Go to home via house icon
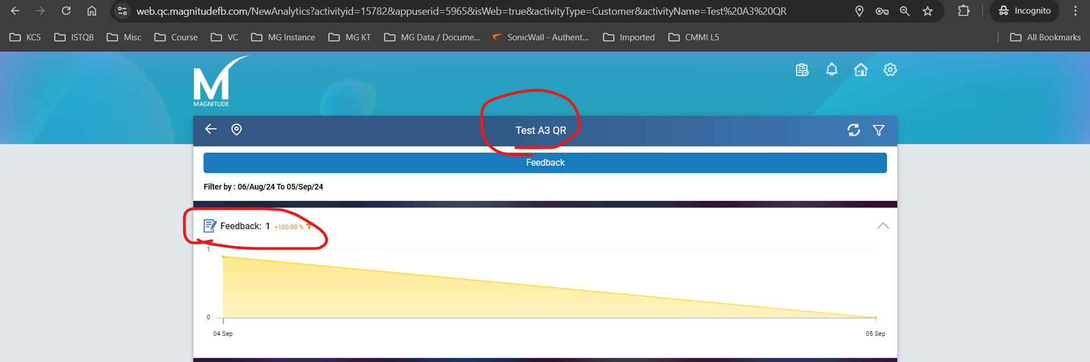 point(861,70)
